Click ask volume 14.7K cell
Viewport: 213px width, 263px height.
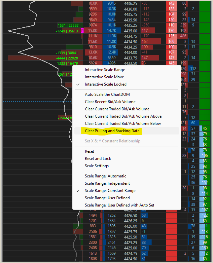click(112, 31)
